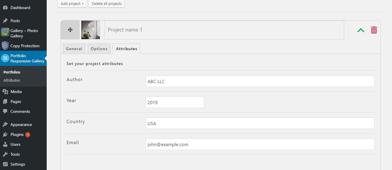Open Dashboard icon in the sidebar

(x=5, y=8)
